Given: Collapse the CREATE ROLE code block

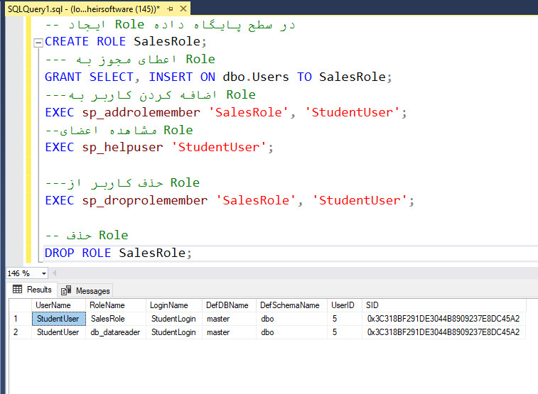Looking at the screenshot, I should pyautogui.click(x=38, y=43).
